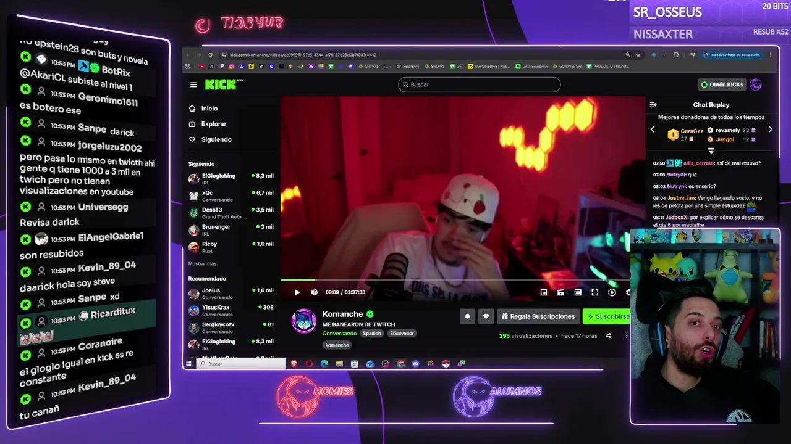Click Windows Start button in taskbar
The width and height of the screenshot is (791, 444).
189,364
